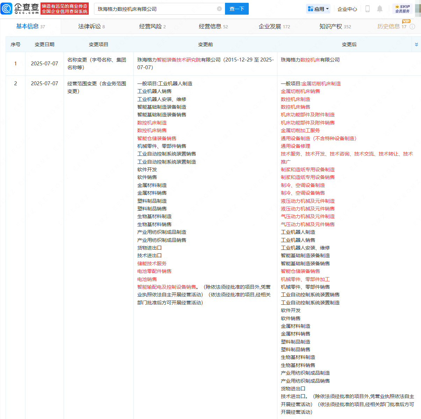Click 机械零件、零部件加工 text
Viewport: 421px width, 419px height.
pos(305,279)
